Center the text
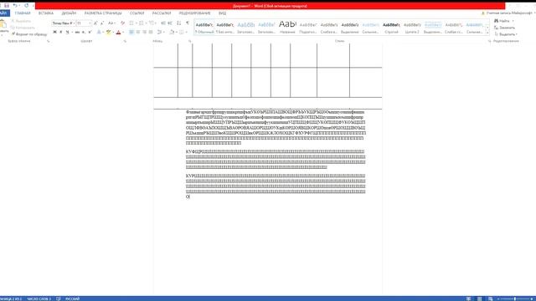 coord(137,32)
